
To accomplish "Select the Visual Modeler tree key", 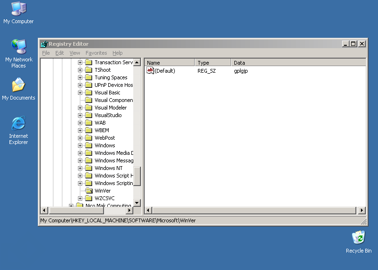I will [x=111, y=108].
